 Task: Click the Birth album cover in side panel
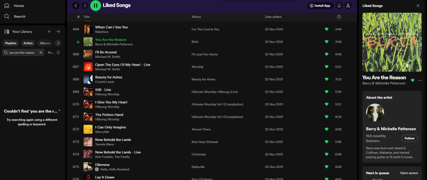(x=392, y=41)
